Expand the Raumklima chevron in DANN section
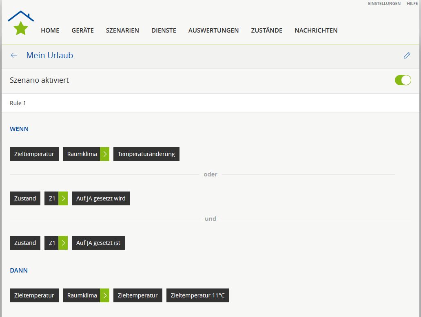Screen dimensions: 421x317 (x=105, y=295)
